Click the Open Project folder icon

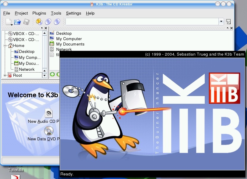pos(18,22)
